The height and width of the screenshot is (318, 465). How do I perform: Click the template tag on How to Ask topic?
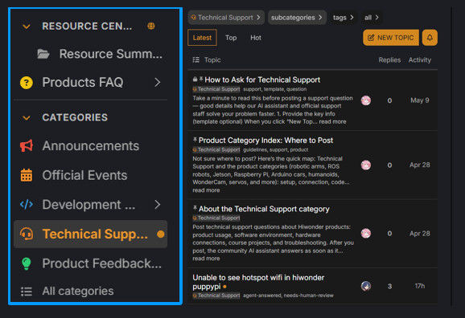pos(274,89)
